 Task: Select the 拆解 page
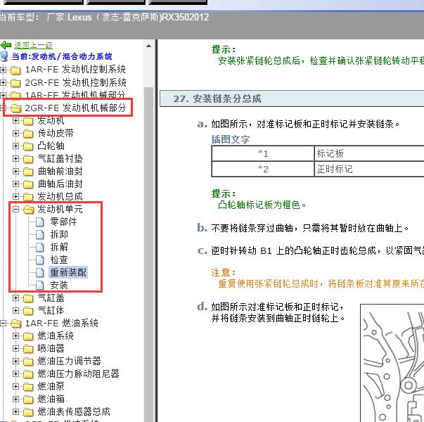point(59,248)
